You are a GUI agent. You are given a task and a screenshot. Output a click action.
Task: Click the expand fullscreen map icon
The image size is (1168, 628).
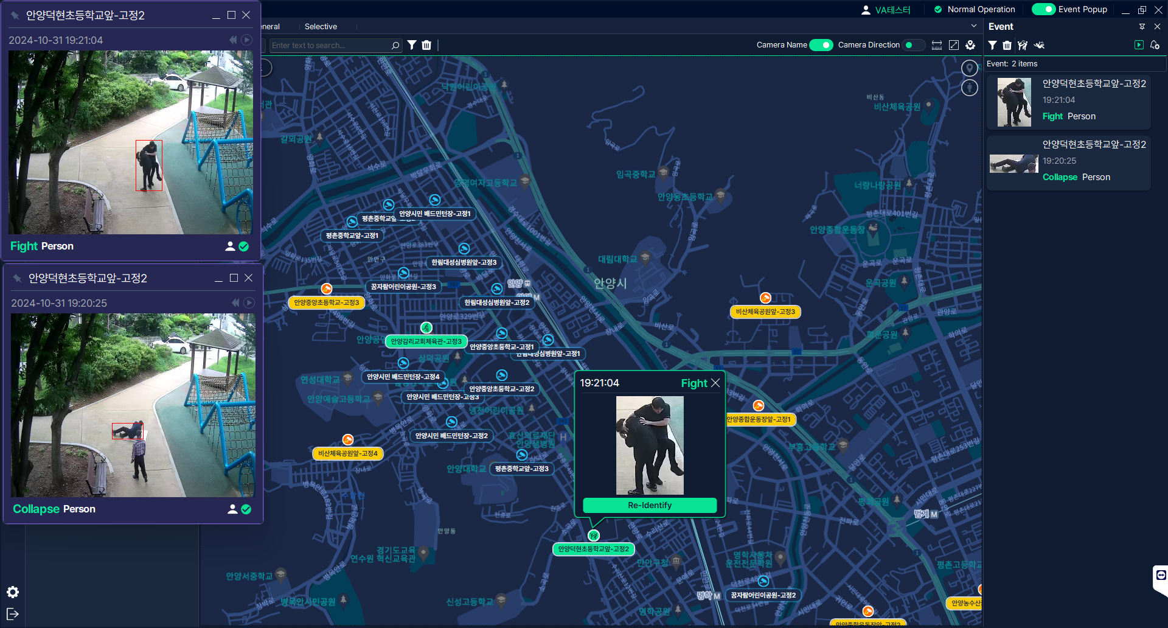click(954, 45)
